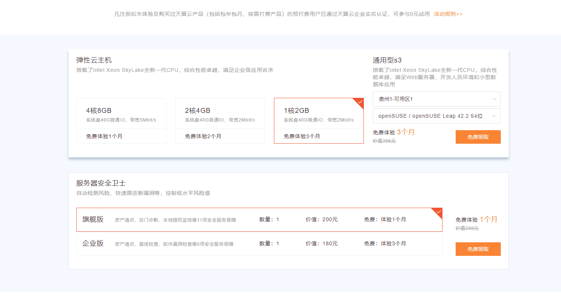Click 免费：体验3个月 in 企业版 row
This screenshot has width=561, height=301.
click(x=385, y=244)
